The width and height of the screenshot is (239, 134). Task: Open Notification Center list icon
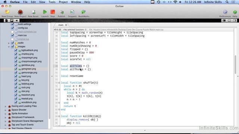233,2
